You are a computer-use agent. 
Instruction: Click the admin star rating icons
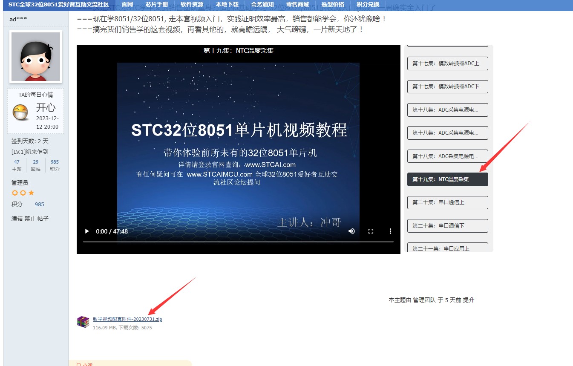(23, 193)
